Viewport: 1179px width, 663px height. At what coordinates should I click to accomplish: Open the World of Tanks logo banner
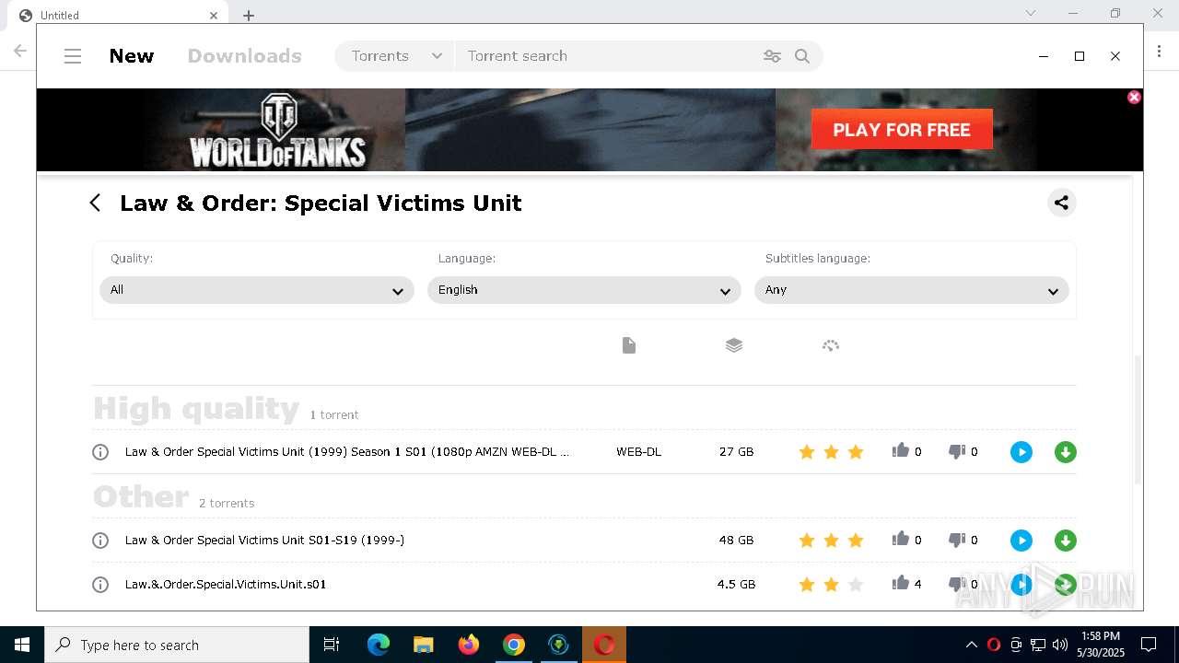[x=278, y=131]
